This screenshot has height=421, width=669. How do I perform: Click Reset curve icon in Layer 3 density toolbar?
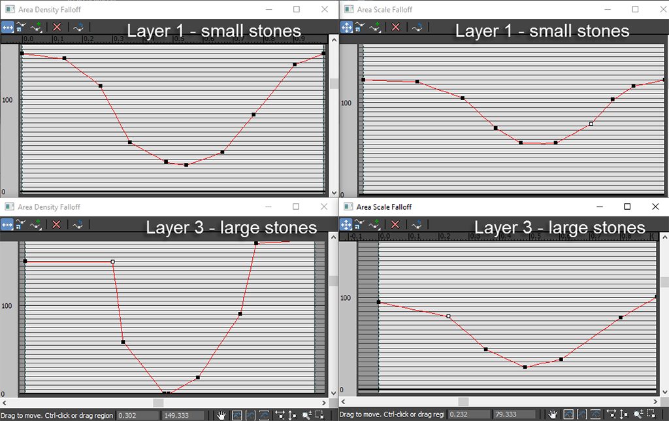[x=77, y=224]
